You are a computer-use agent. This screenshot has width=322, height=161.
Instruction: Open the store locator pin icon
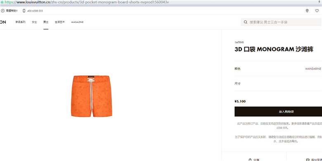tap(307, 11)
